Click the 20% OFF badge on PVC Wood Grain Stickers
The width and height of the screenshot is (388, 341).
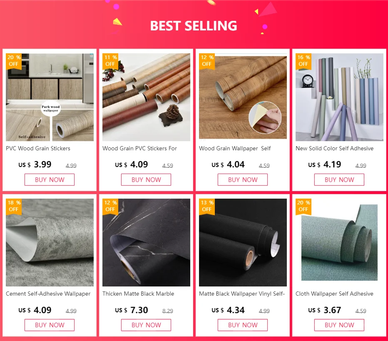click(14, 61)
